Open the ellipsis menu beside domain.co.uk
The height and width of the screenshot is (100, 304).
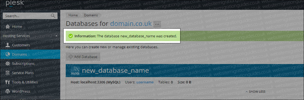coord(157,24)
